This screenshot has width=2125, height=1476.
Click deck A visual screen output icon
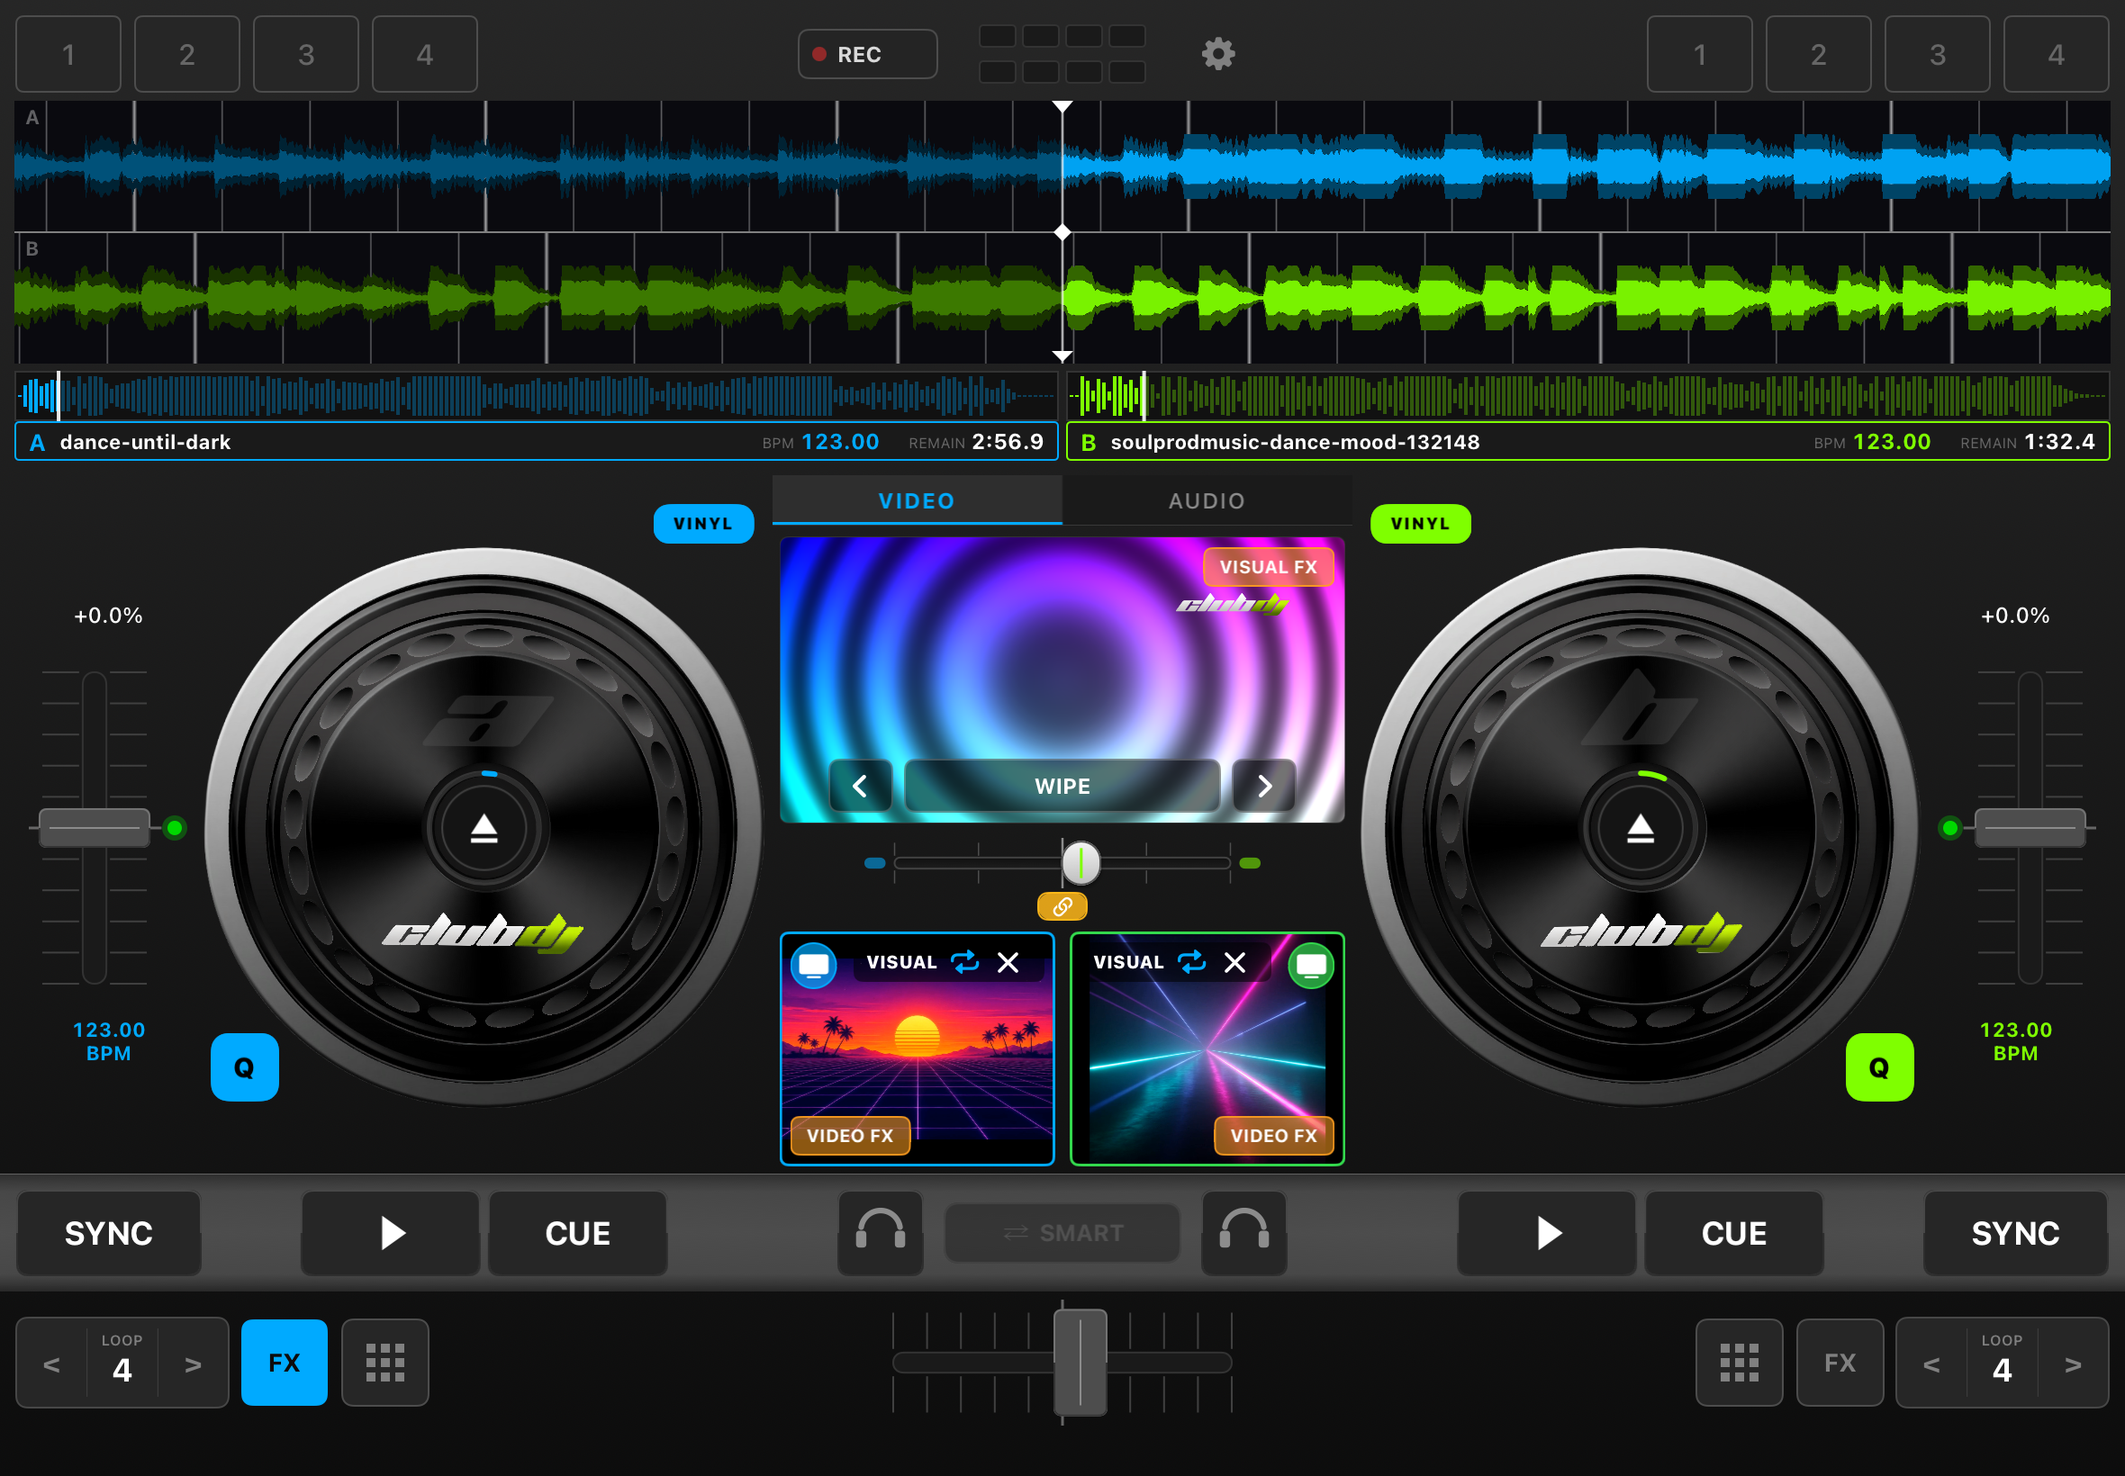[813, 966]
